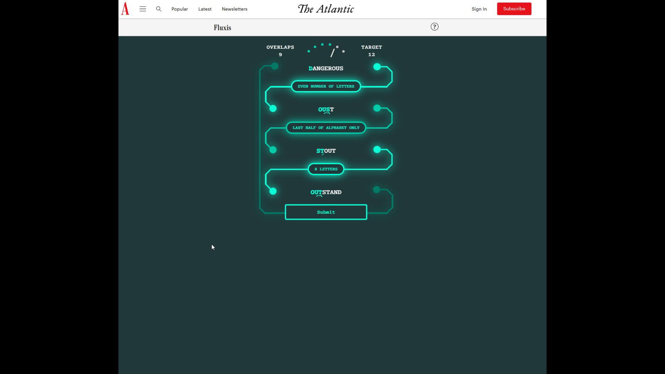Click the overlap gauge needle
The height and width of the screenshot is (374, 665).
(x=332, y=53)
